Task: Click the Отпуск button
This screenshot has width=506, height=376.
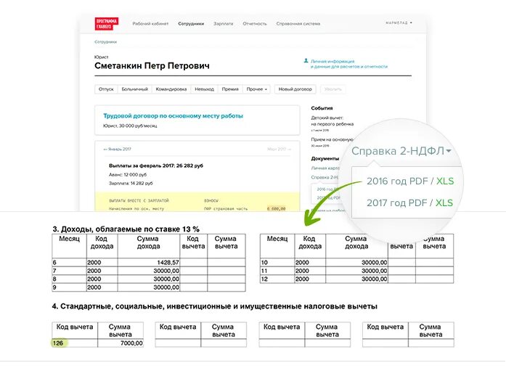Action: click(106, 89)
